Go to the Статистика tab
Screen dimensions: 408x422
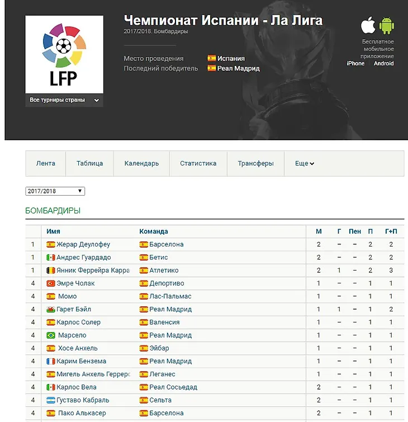click(x=198, y=164)
